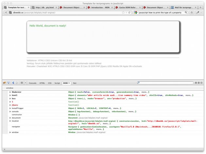Detach Firebug with the middle round button

click(x=199, y=83)
